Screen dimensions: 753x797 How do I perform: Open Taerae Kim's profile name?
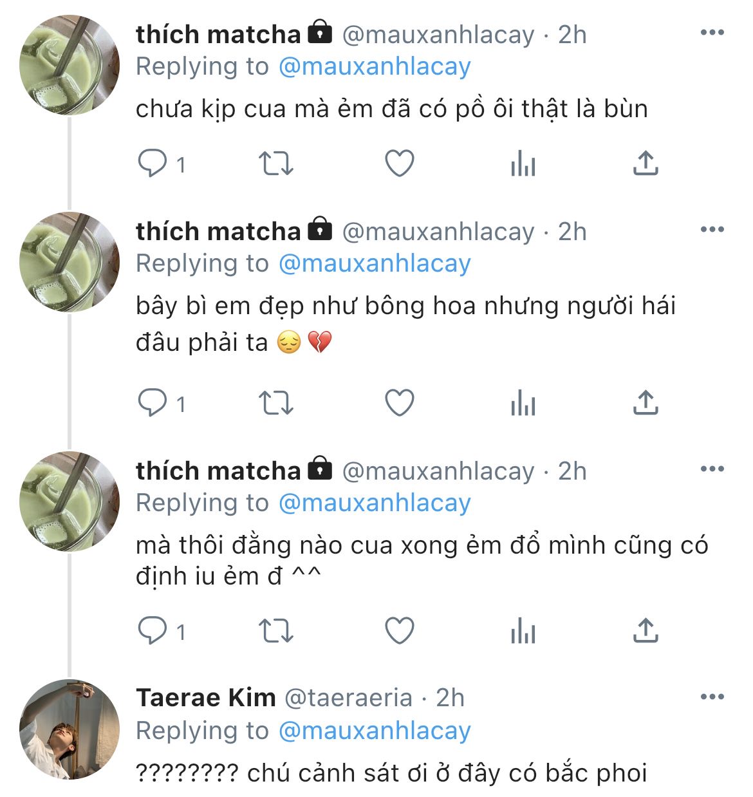206,698
